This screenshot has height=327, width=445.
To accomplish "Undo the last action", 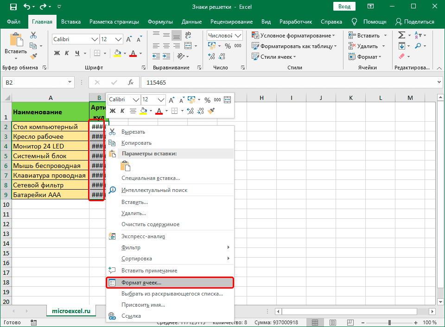I will coord(27,6).
